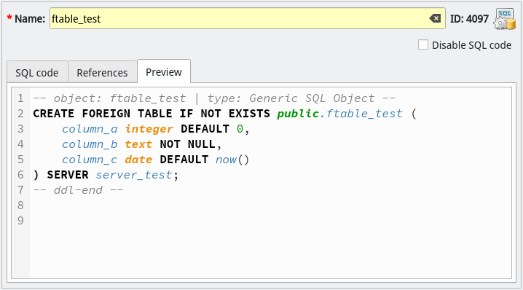This screenshot has width=523, height=290.
Task: Clear the Name field with the erase icon
Action: [435, 18]
